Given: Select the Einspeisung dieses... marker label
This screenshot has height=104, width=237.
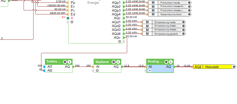Looking at the screenshot, I should point(166,30).
